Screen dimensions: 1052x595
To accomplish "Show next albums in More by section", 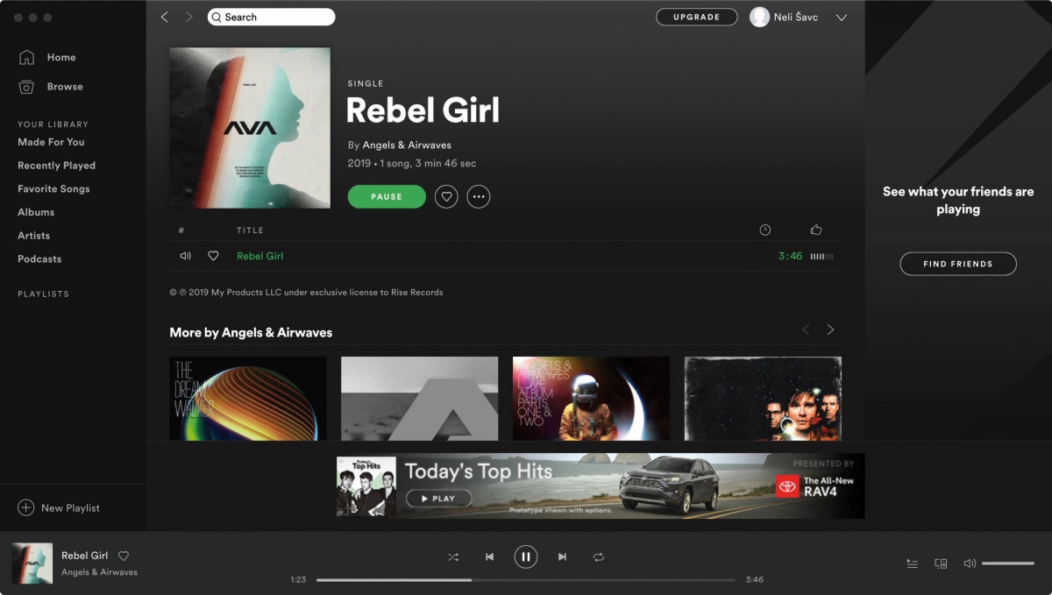I will tap(831, 329).
